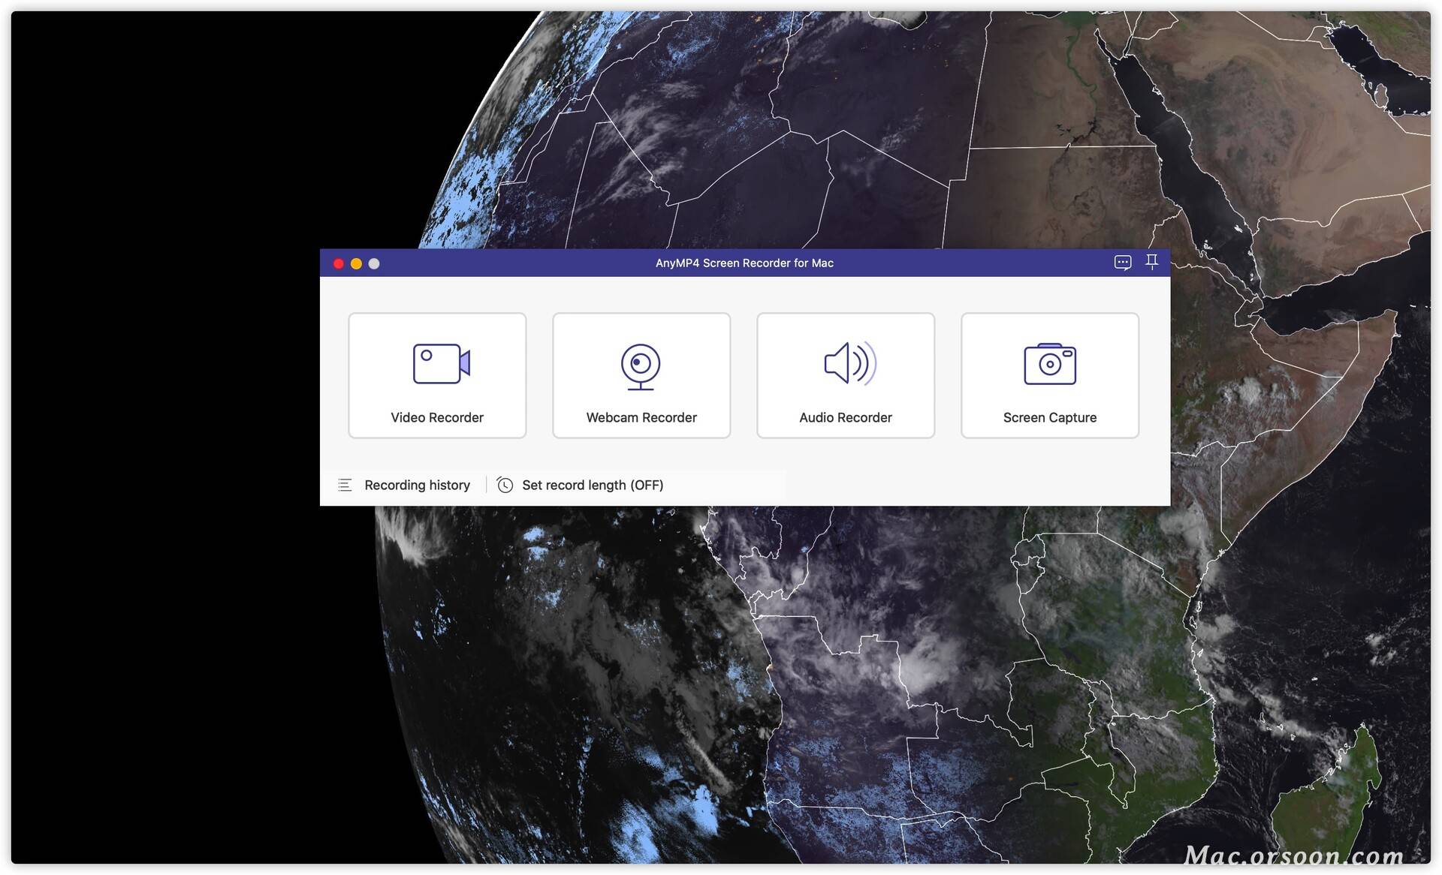The width and height of the screenshot is (1442, 875).
Task: Click the Audio Recorder speaker icon
Action: tap(849, 364)
